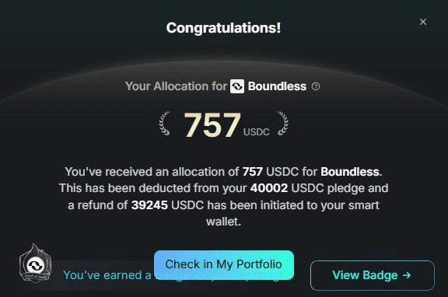Screen dimensions: 448x297
Task: Click the word "wallet." ending the message
Action: point(224,222)
